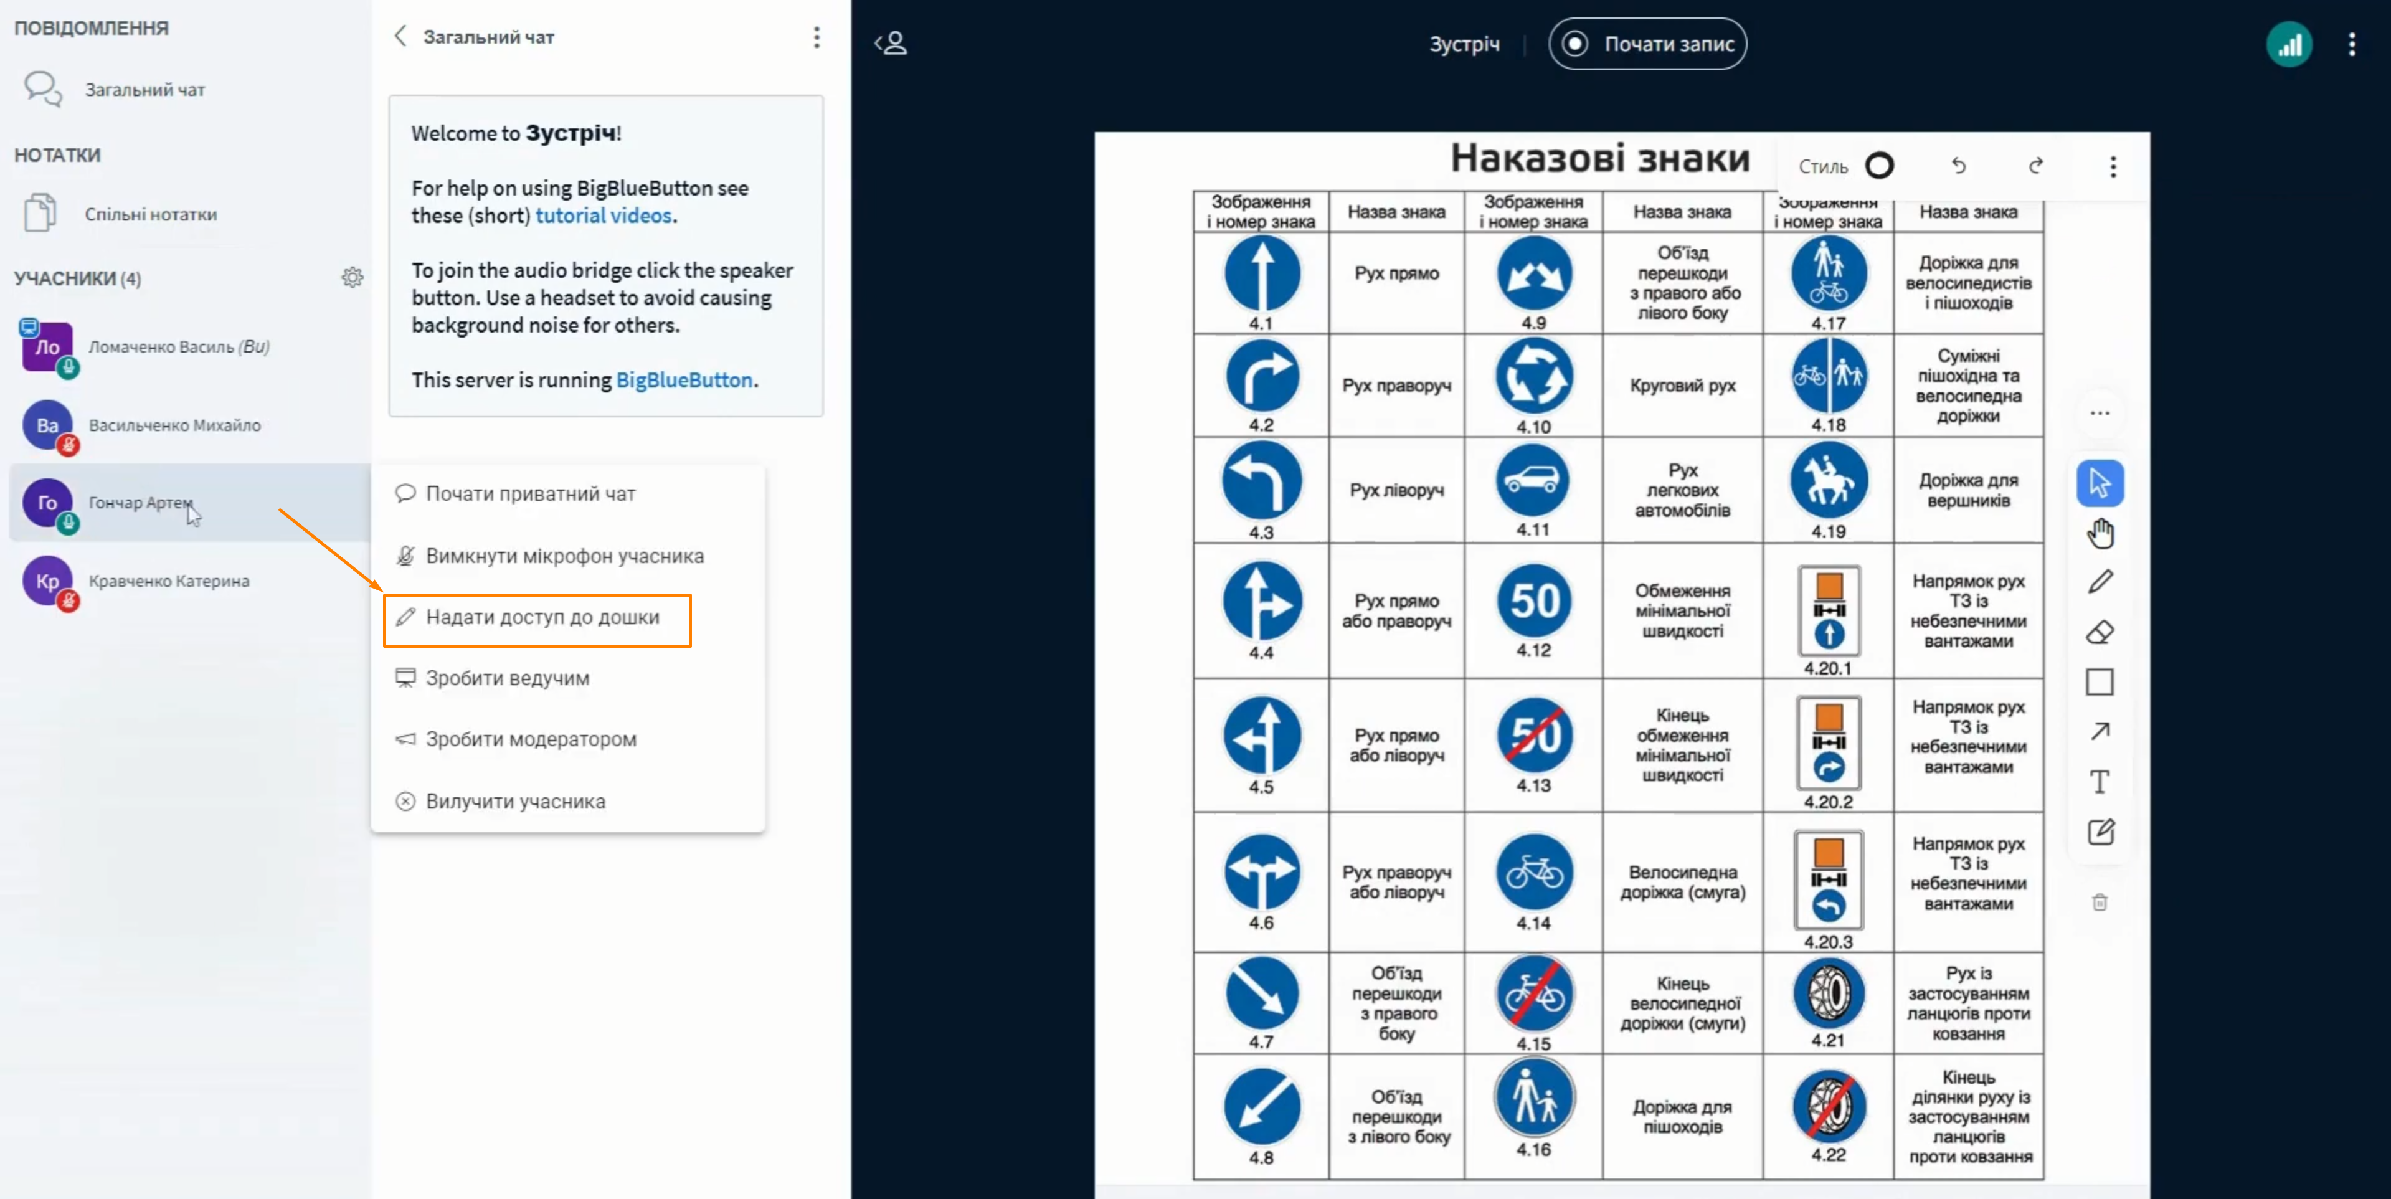
Task: Toggle the users list panel
Action: tap(891, 44)
